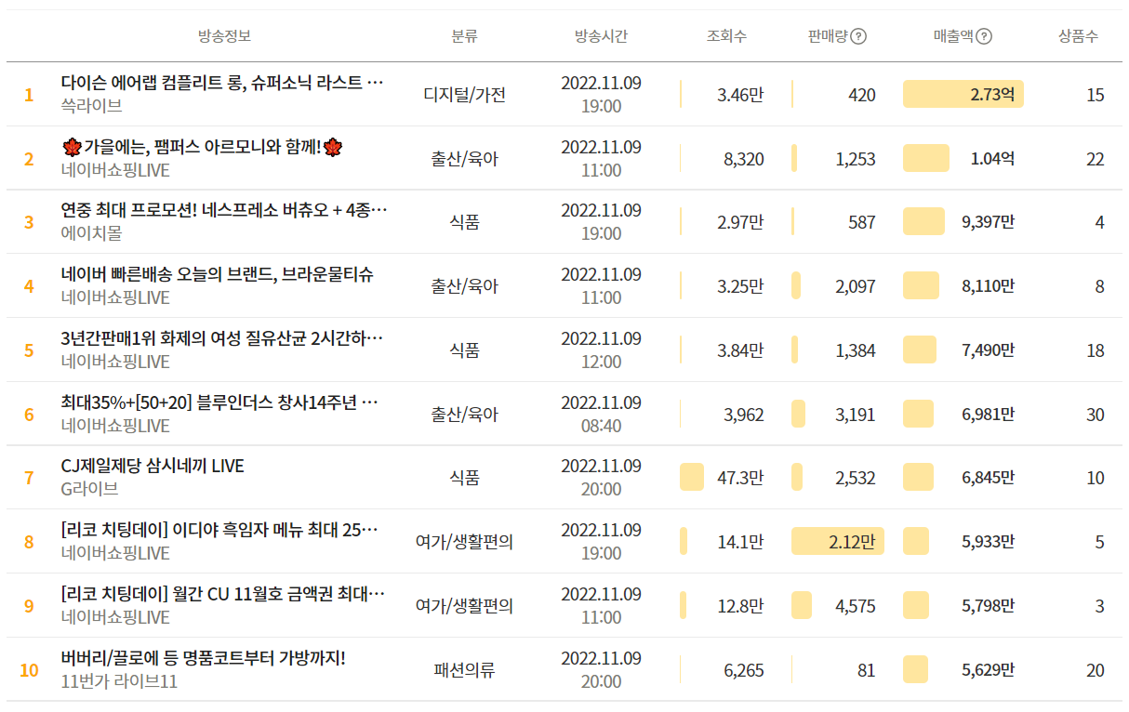The width and height of the screenshot is (1129, 712).
Task: Open the 다이슨 에어랩 컴플리트 롱 broadcast
Action: coord(222,82)
